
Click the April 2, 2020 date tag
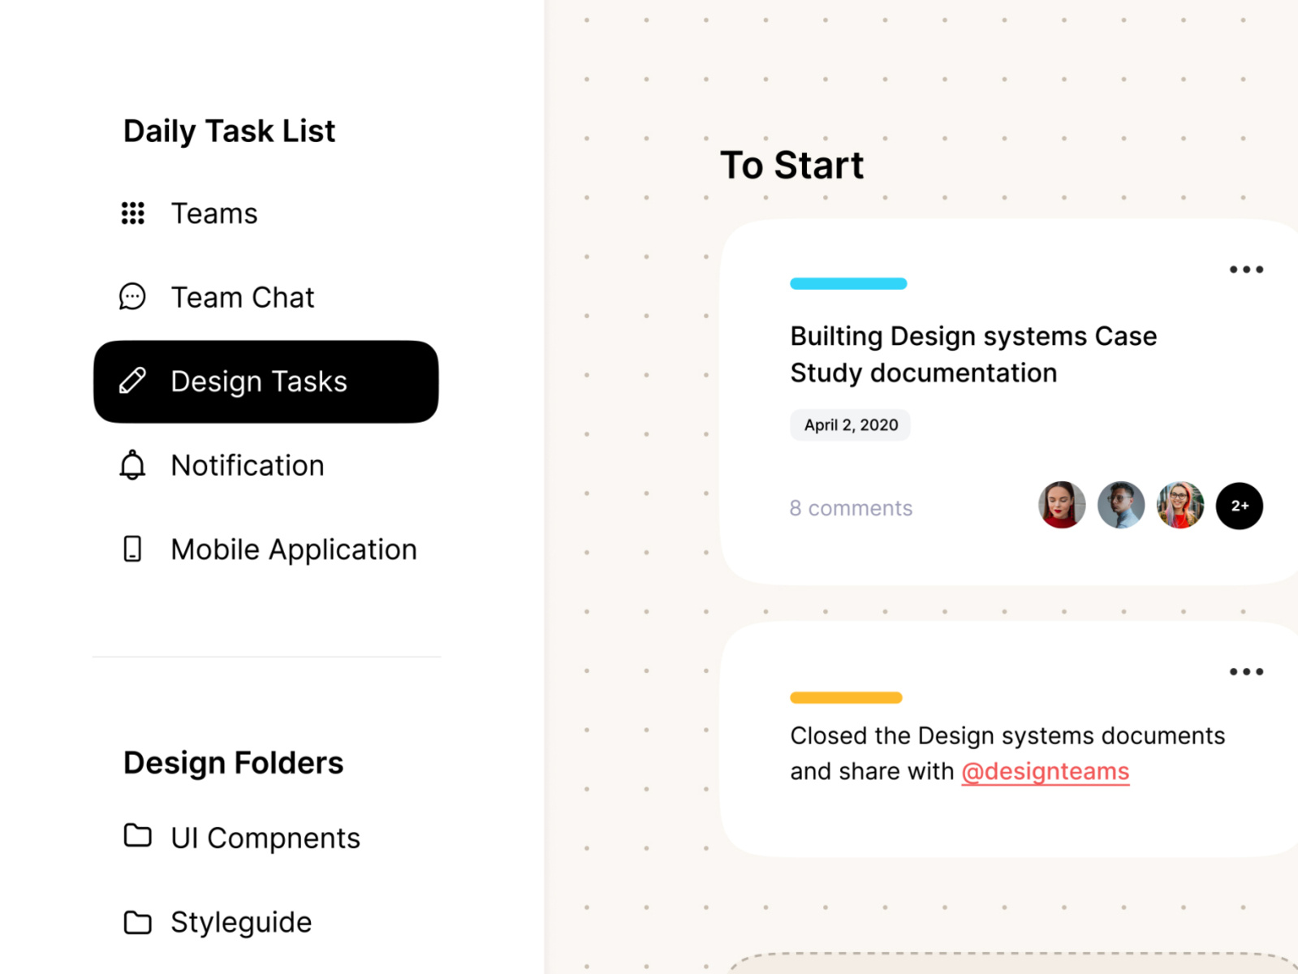tap(850, 425)
